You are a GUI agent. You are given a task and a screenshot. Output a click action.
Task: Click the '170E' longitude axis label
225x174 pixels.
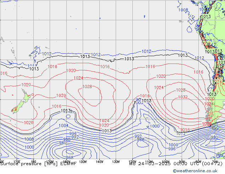(17, 162)
